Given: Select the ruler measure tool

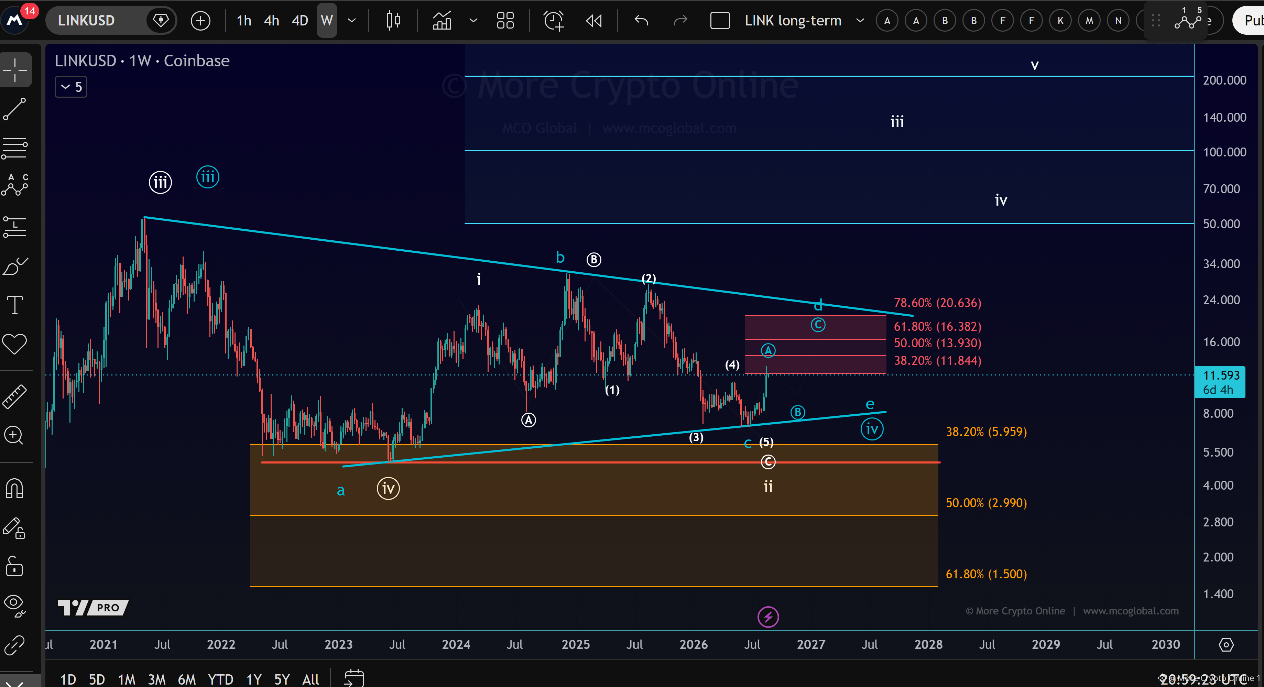Looking at the screenshot, I should point(15,396).
